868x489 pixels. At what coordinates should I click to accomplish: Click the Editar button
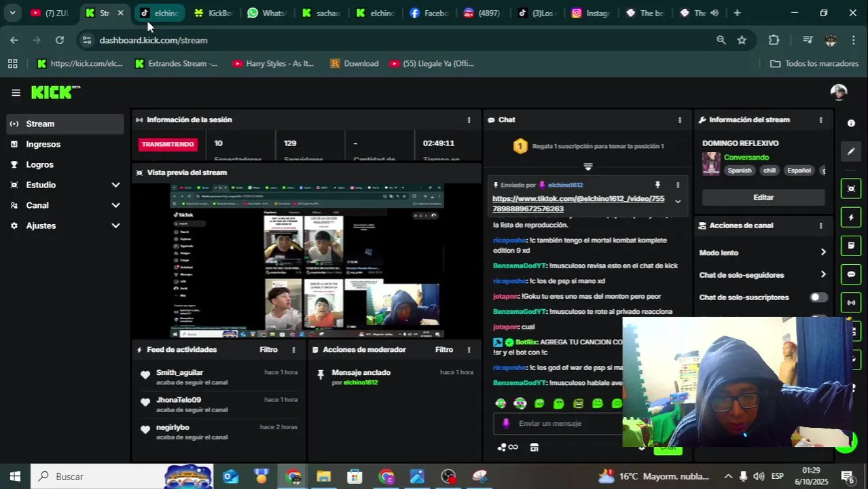click(763, 198)
